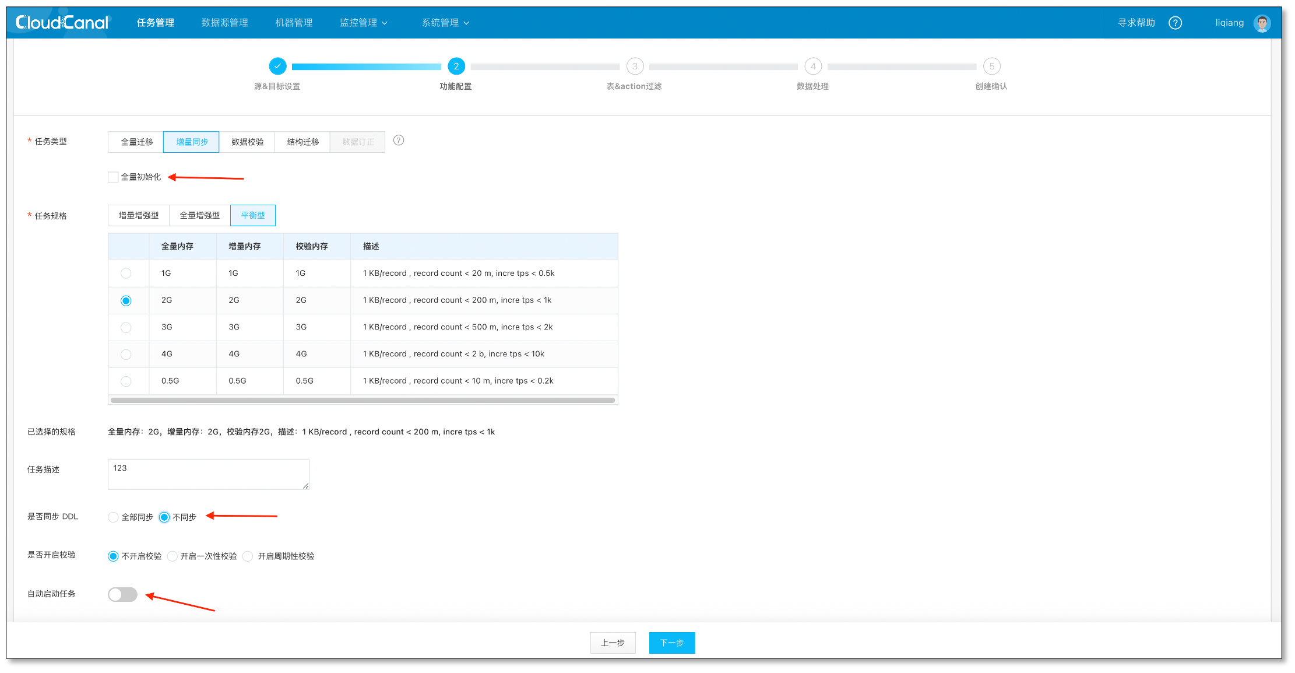
Task: Click the help question mark icon in header
Action: click(x=1175, y=23)
